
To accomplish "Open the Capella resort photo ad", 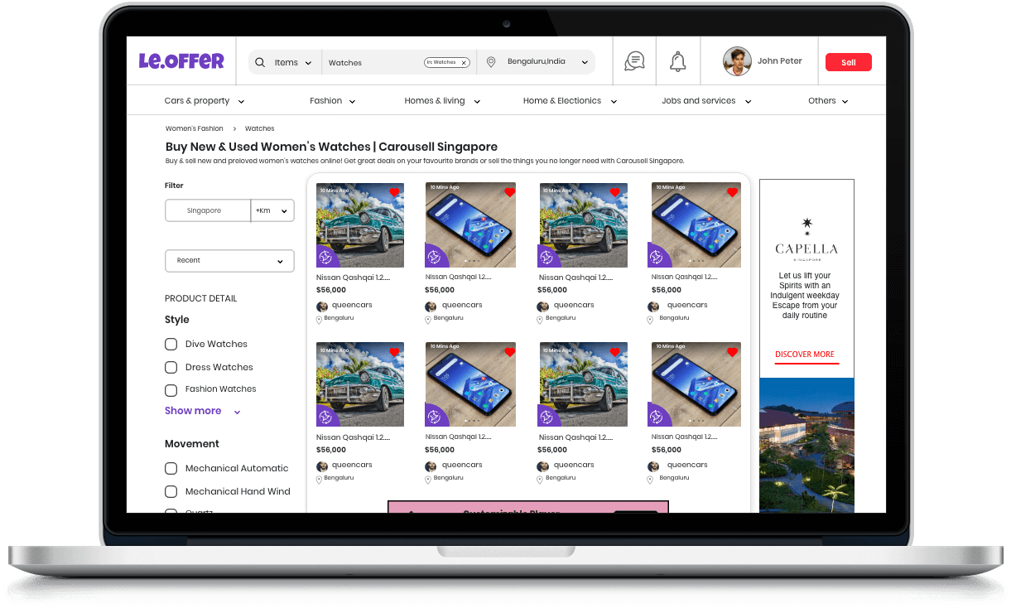I will [806, 445].
